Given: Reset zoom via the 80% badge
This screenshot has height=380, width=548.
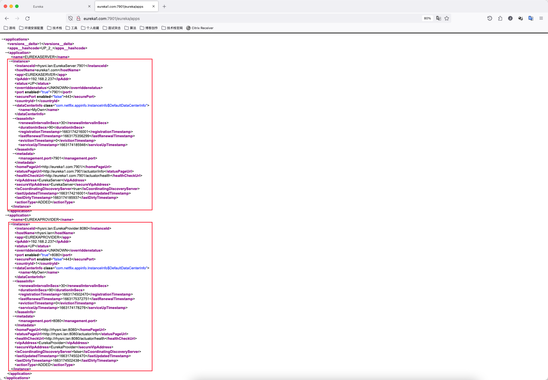Looking at the screenshot, I should [427, 19].
